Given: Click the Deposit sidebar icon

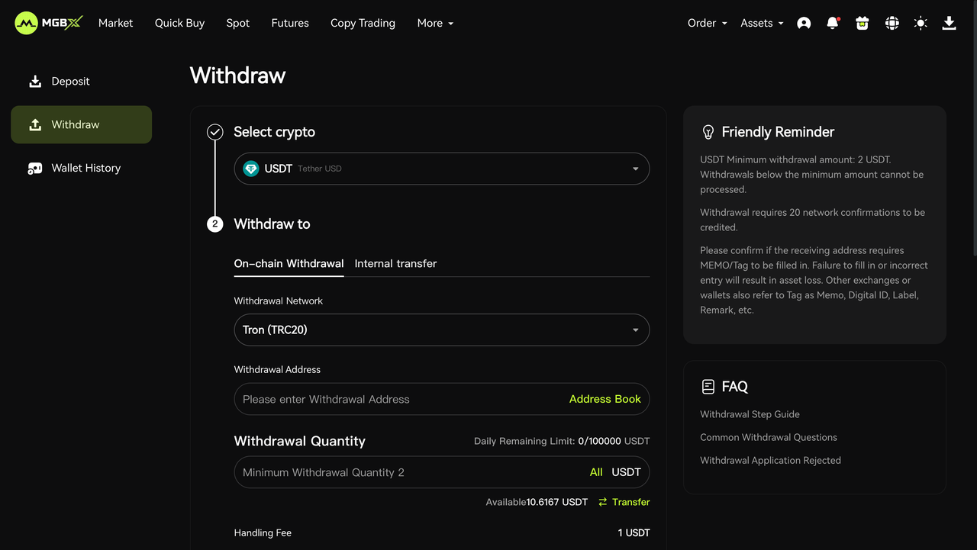Looking at the screenshot, I should coord(35,81).
